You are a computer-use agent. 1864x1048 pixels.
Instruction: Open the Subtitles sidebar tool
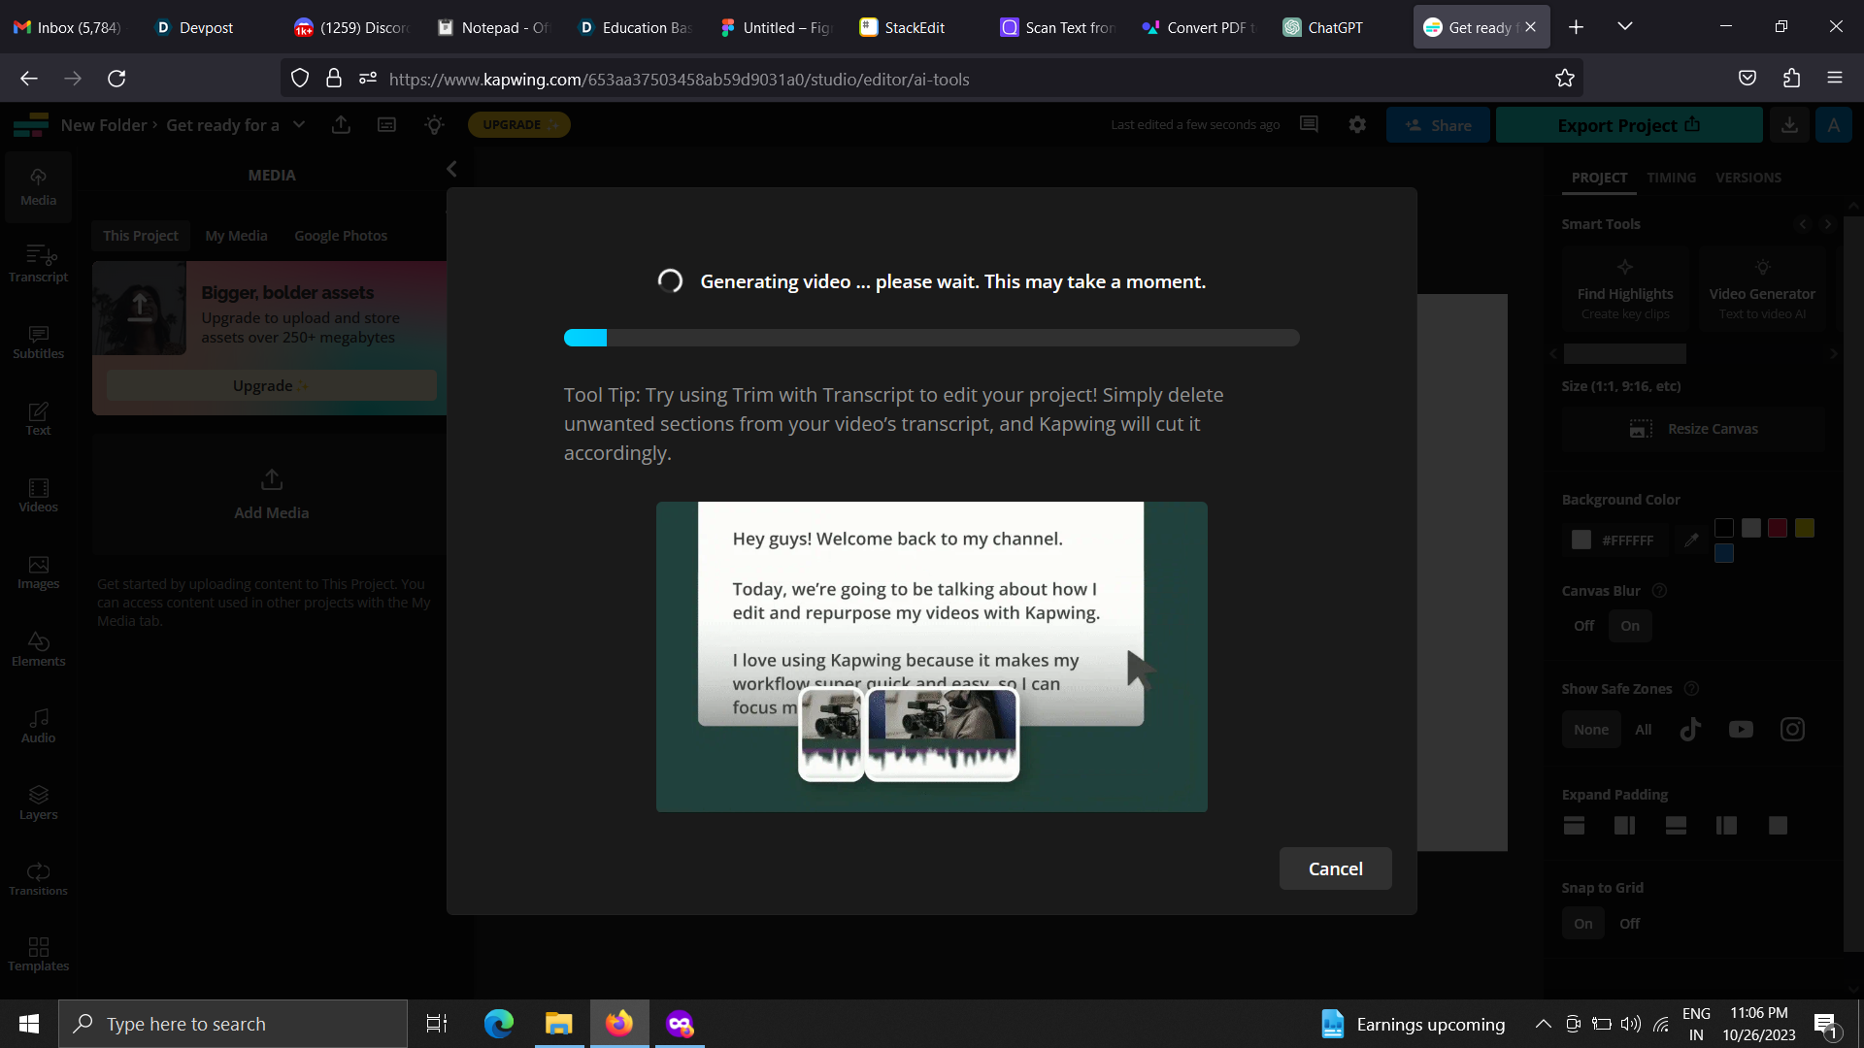(x=38, y=341)
